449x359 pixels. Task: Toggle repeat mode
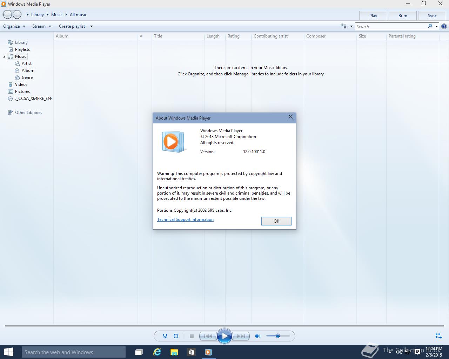176,336
